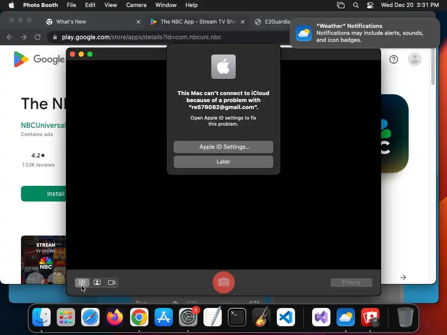Click the red camera shutter button
447x335 pixels.
point(223,282)
